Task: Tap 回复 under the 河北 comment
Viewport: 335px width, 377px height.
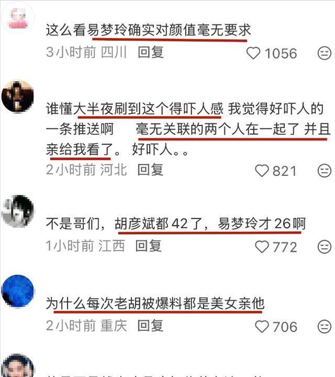Action: click(x=150, y=170)
